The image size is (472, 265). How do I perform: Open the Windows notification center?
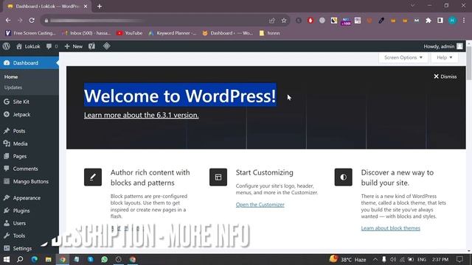(x=459, y=259)
